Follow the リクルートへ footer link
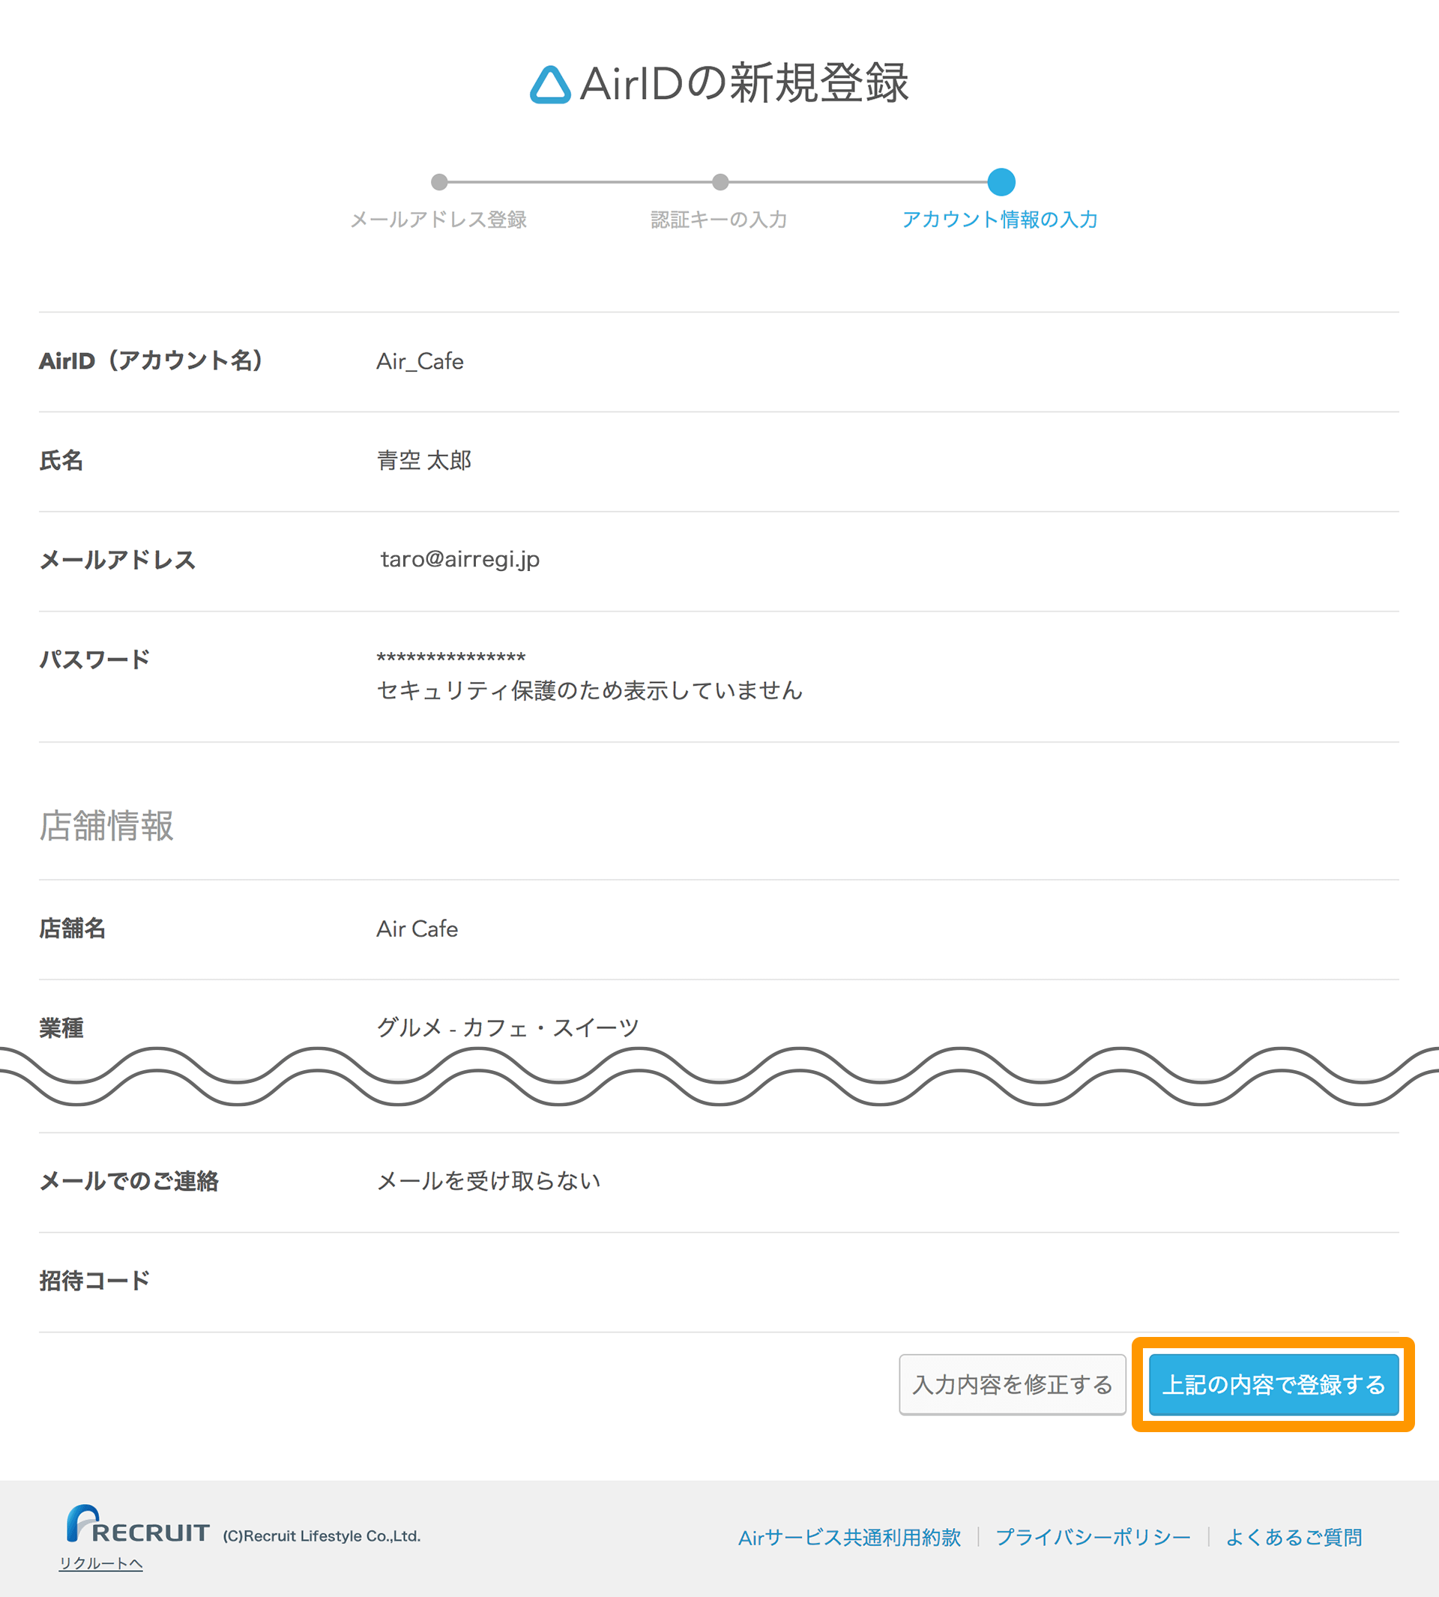Screen dimensions: 1439x1597 [100, 1563]
